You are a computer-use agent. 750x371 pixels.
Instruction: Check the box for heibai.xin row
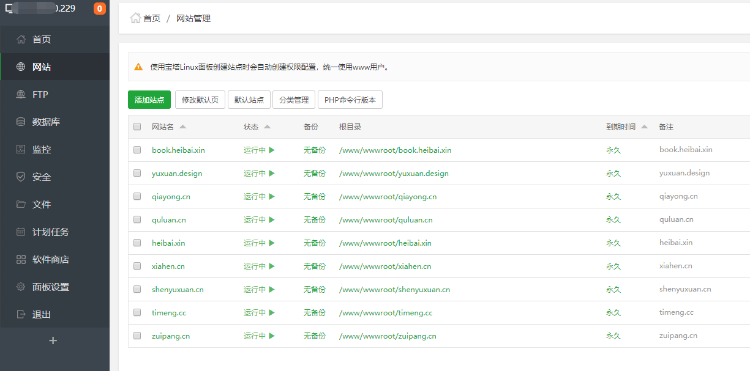(x=137, y=243)
